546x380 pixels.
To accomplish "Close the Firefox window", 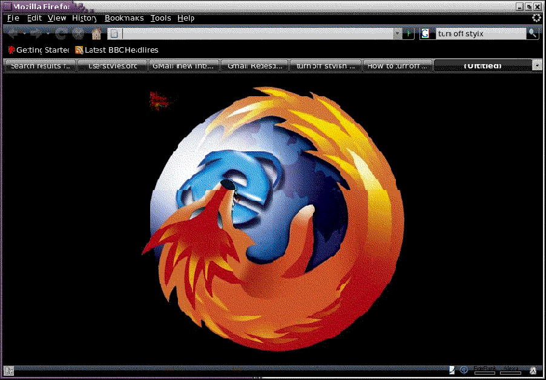I will click(538, 7).
